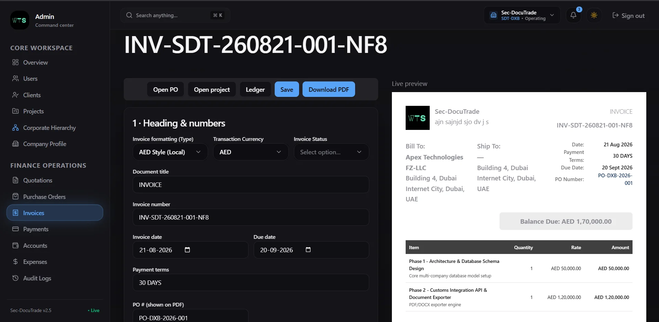Open the Invoice Status dropdown
This screenshot has width=659, height=322.
point(331,152)
